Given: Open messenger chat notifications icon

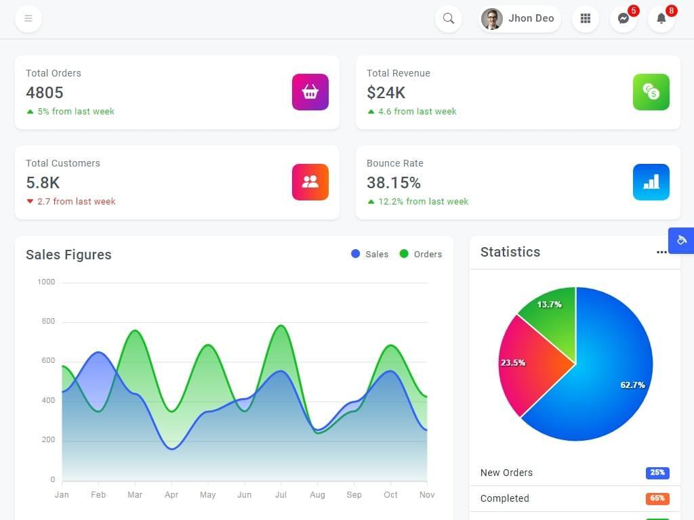Looking at the screenshot, I should tap(624, 18).
